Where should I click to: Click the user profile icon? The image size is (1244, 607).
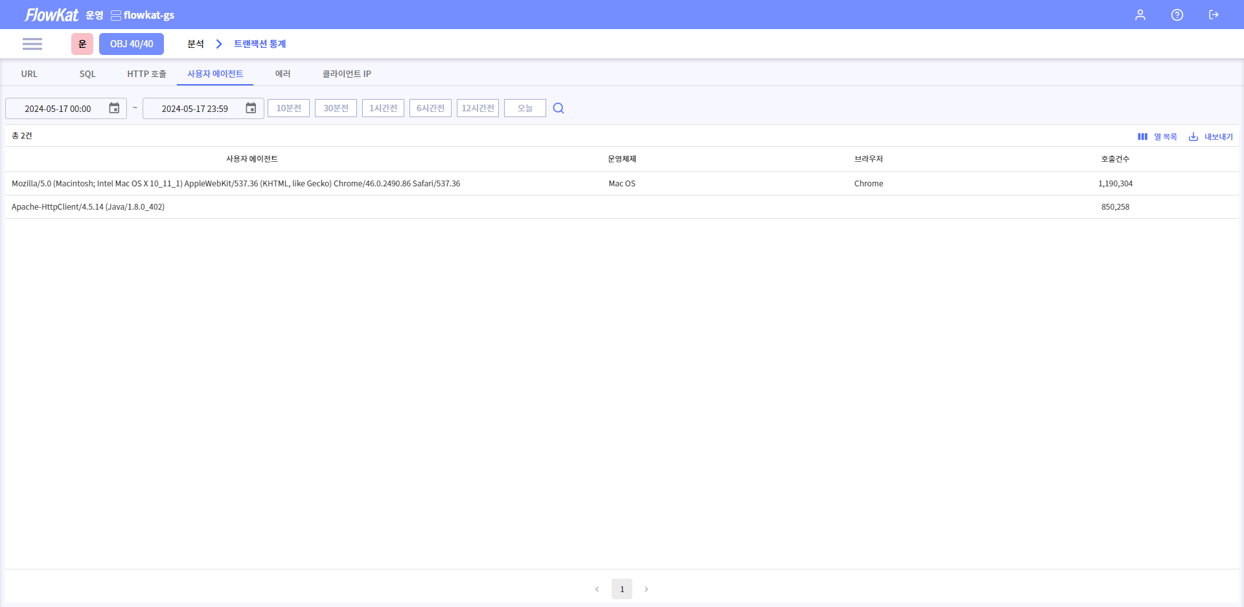[x=1140, y=15]
